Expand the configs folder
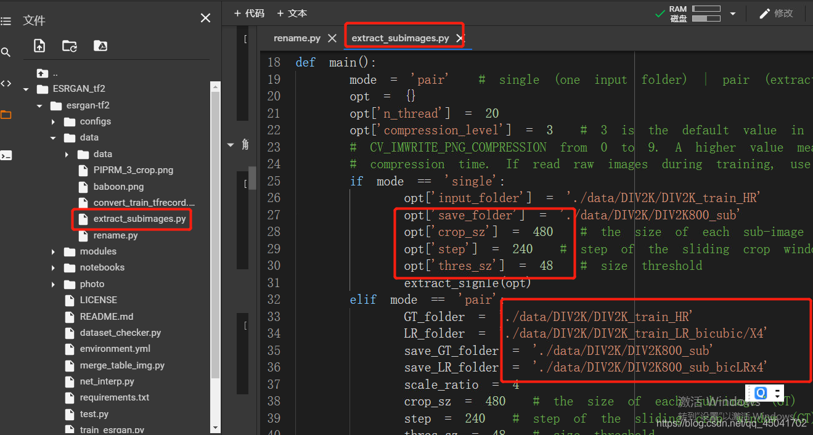The width and height of the screenshot is (813, 435). point(53,121)
